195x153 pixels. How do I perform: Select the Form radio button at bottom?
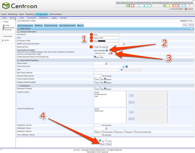point(106,141)
